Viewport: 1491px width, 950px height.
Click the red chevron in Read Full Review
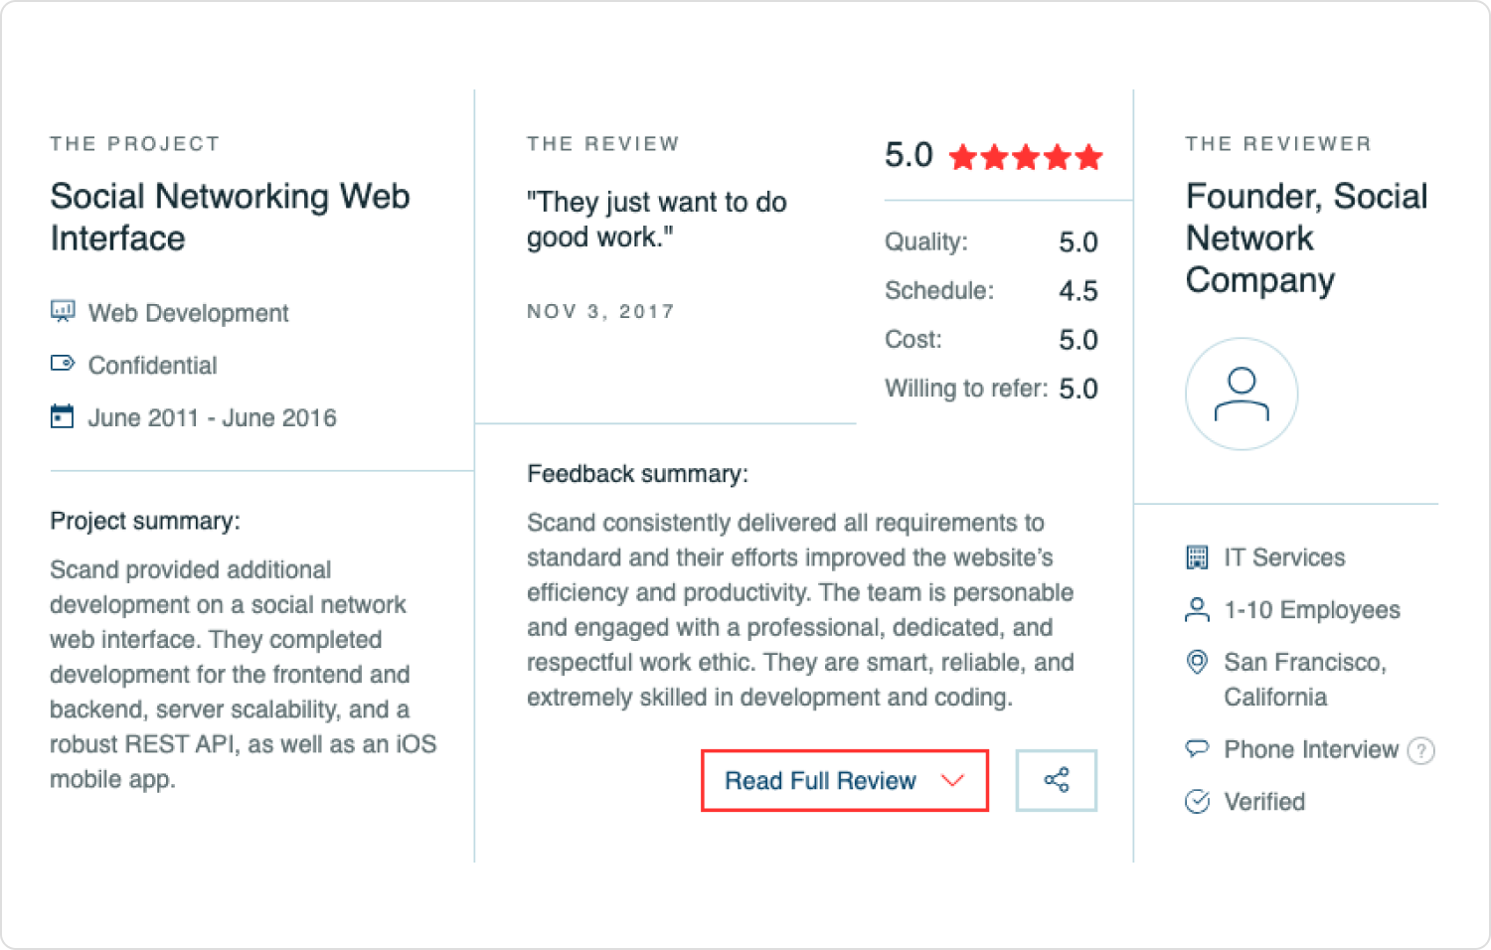[952, 781]
